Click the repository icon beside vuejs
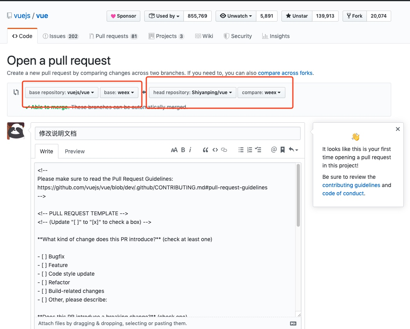The height and width of the screenshot is (329, 410). (9, 16)
